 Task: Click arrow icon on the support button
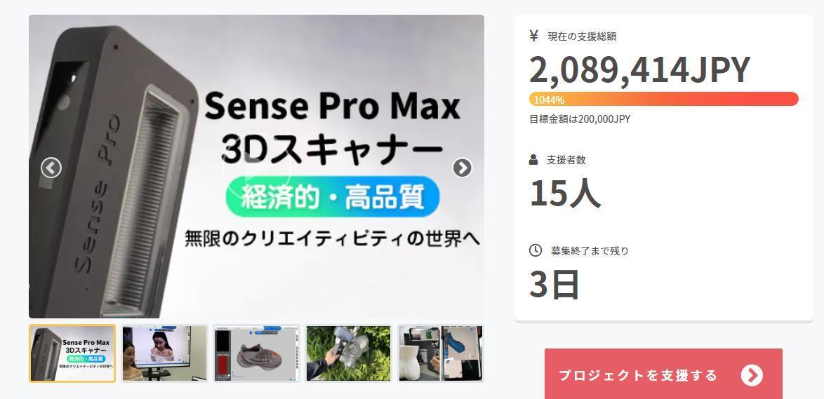(x=752, y=375)
